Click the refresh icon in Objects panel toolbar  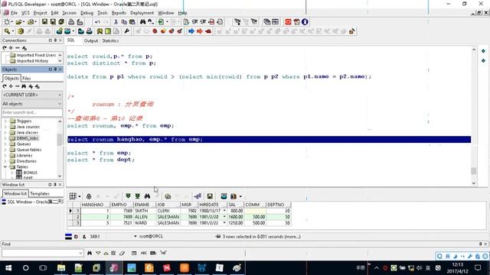point(5,86)
